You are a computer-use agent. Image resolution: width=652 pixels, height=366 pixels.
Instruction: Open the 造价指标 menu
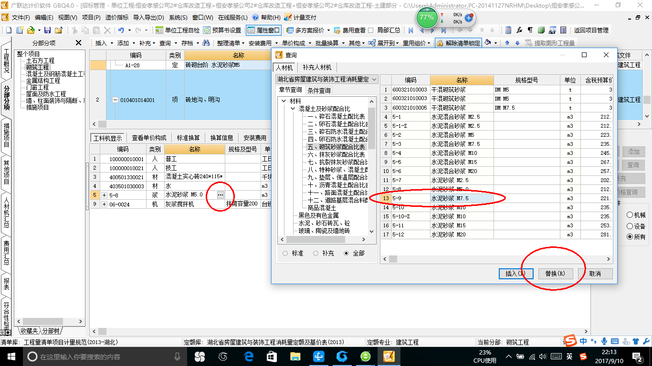[116, 17]
